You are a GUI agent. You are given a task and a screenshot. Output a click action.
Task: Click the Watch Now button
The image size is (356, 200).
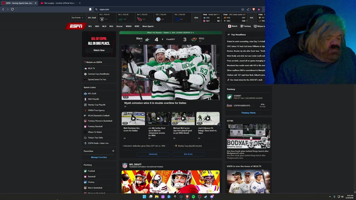[99, 50]
